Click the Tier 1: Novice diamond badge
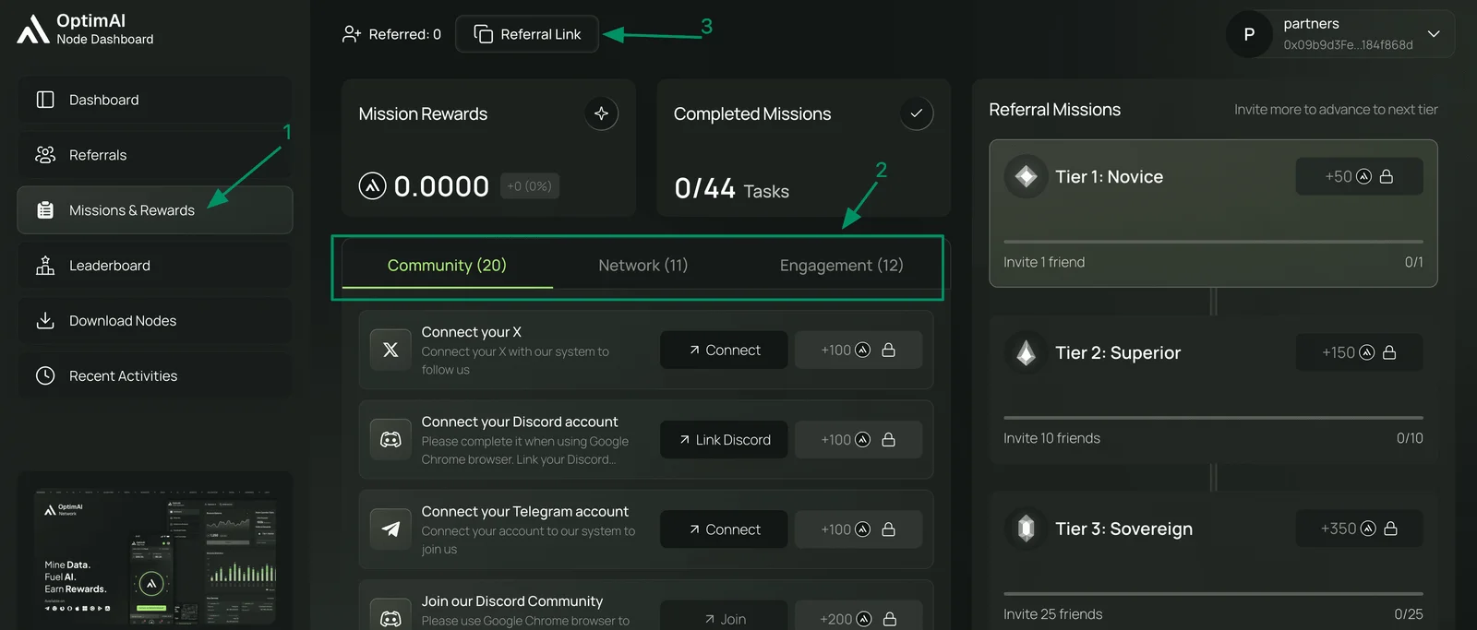 (1026, 177)
